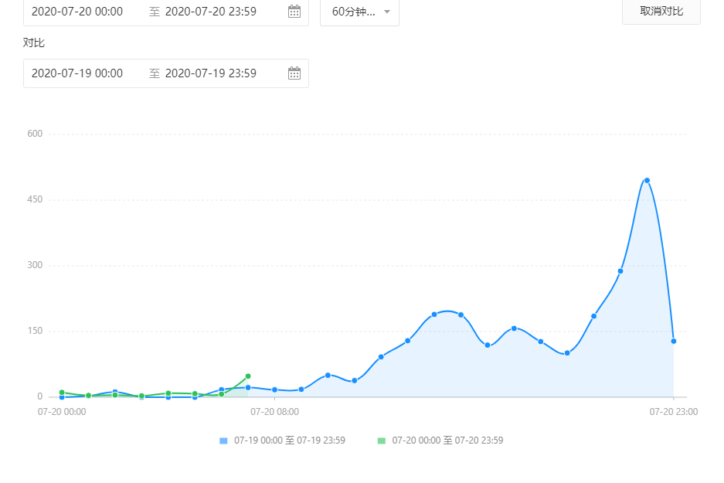Click the final blue data point above 07-20 23:00
The image size is (724, 483).
[674, 341]
